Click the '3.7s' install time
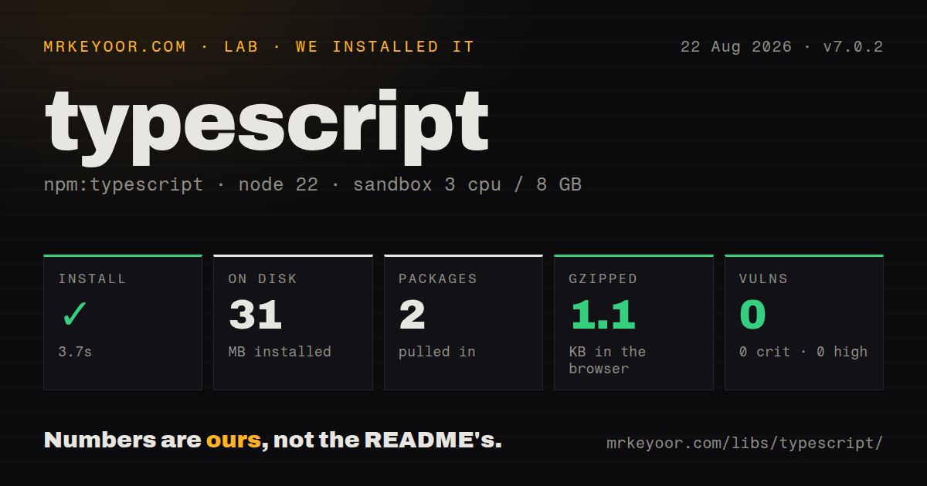The width and height of the screenshot is (927, 486). (75, 352)
